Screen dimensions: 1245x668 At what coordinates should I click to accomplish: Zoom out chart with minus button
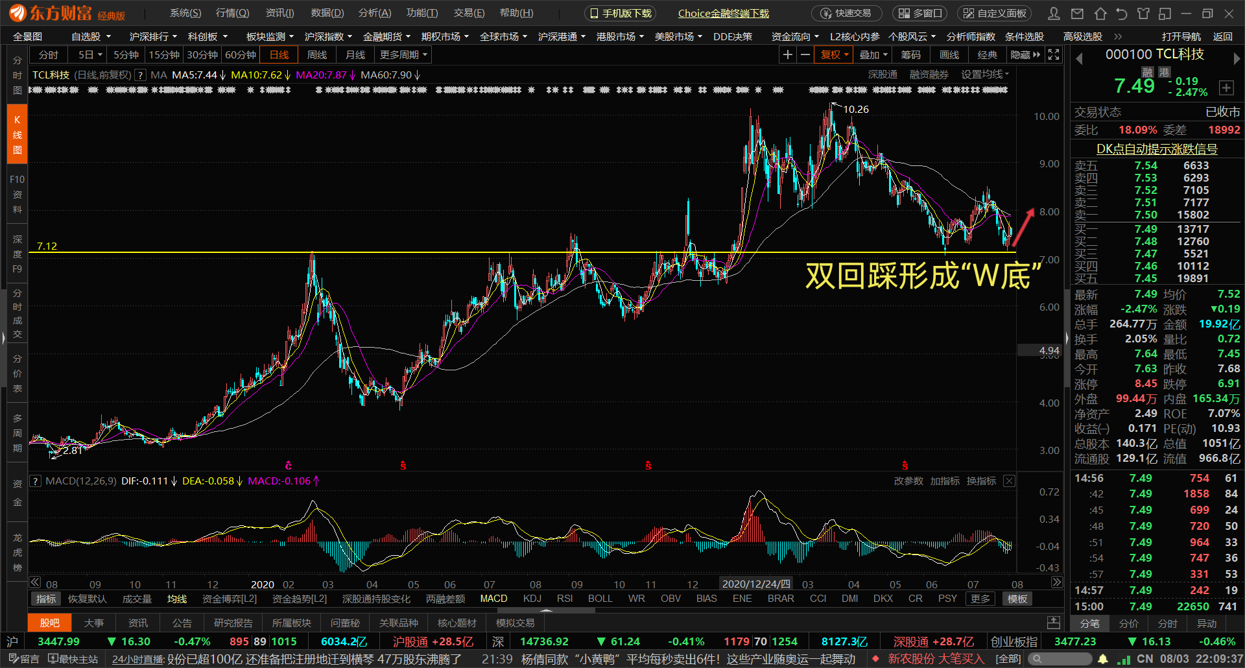805,55
